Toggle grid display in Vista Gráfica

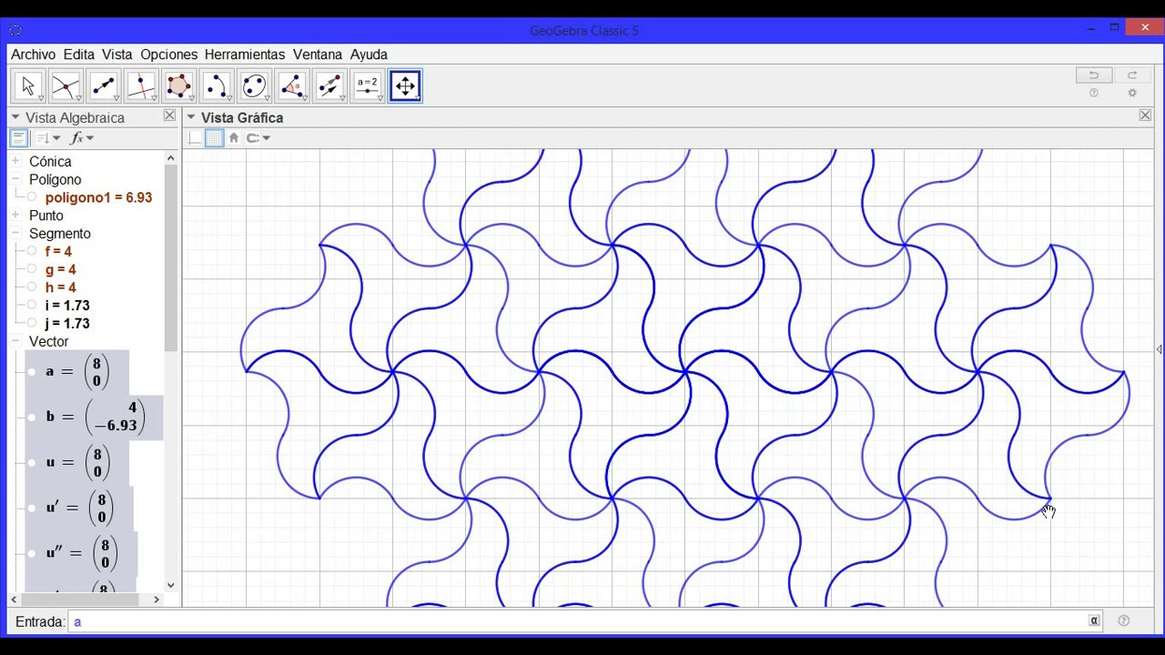[214, 138]
